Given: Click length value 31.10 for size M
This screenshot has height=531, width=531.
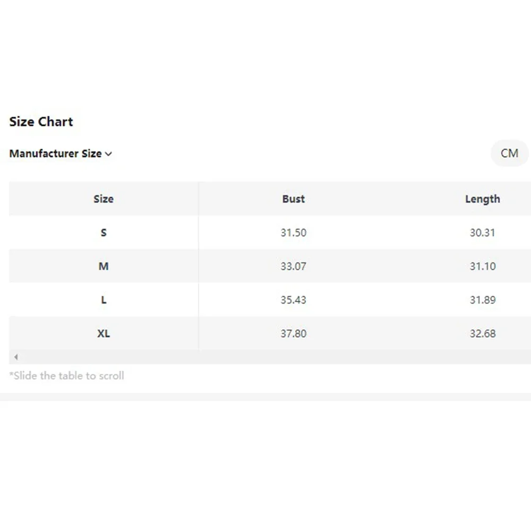Looking at the screenshot, I should [482, 266].
